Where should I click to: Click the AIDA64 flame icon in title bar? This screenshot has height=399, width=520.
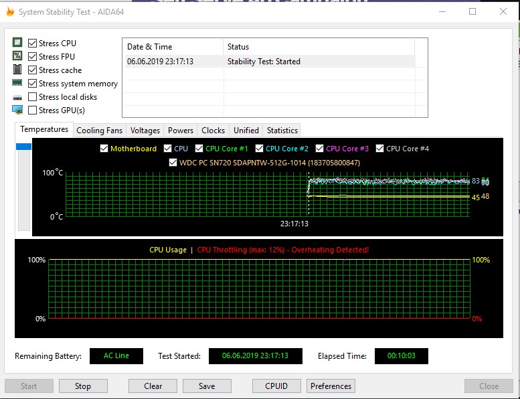pos(9,11)
